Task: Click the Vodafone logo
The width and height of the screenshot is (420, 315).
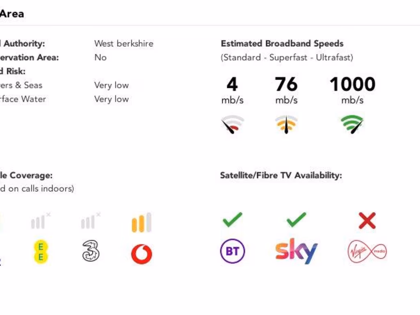Action: [x=142, y=254]
